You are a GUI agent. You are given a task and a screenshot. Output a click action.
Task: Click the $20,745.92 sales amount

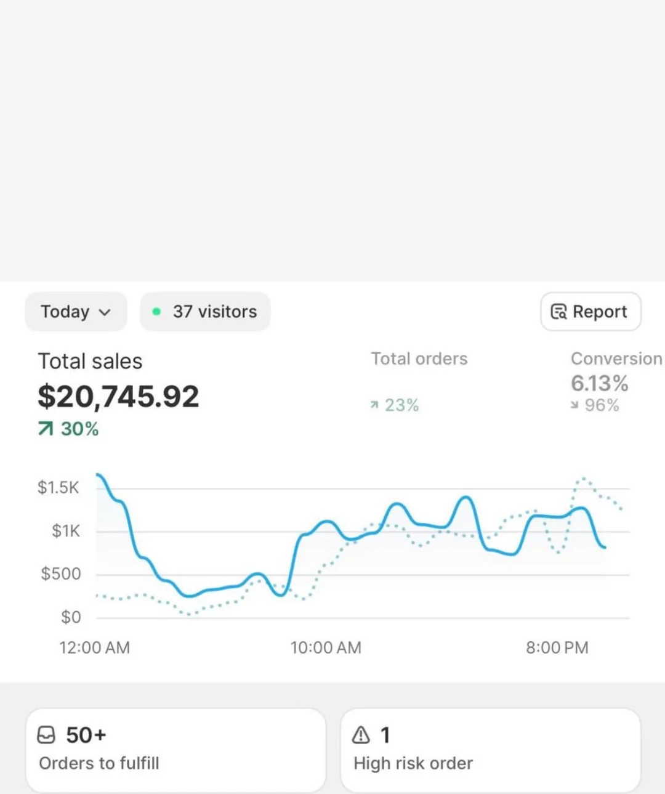pos(118,396)
